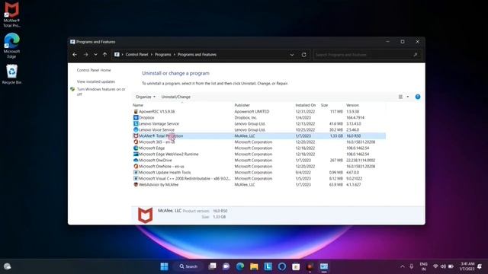The image size is (488, 274).
Task: Open the Recycle Bin desktop icon
Action: tap(11, 74)
